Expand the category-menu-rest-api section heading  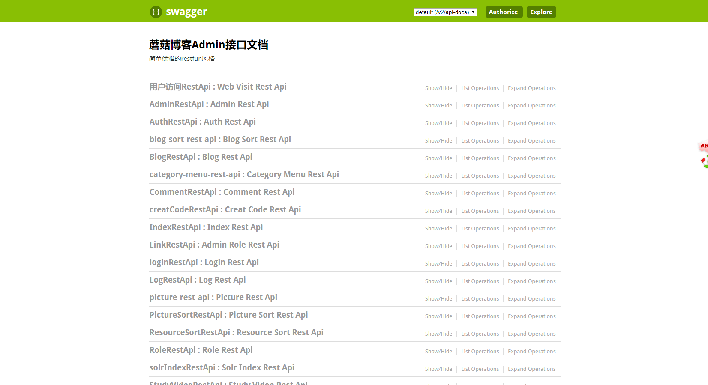pos(244,175)
